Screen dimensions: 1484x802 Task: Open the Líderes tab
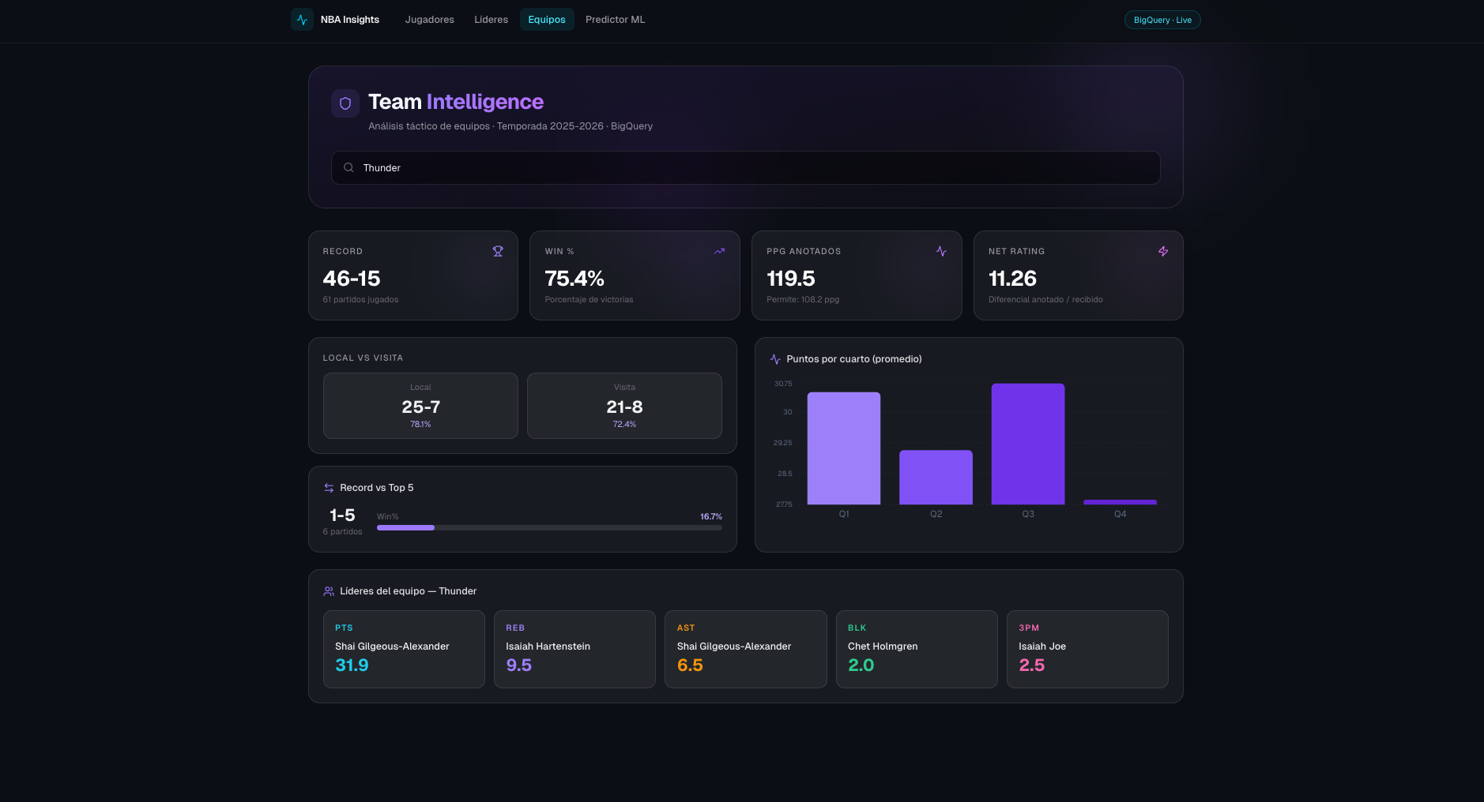point(491,20)
